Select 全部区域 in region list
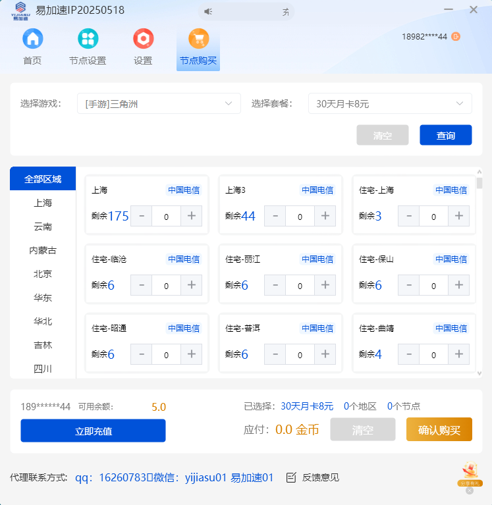Viewport: 492px width, 505px height. (x=43, y=178)
